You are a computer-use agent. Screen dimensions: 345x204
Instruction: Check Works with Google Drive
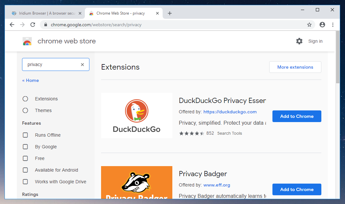pos(25,182)
